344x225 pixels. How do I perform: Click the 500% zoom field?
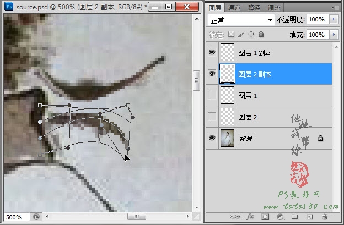point(16,217)
